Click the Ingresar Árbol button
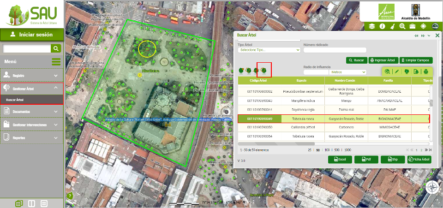Viewport: 443px width, 208px height. point(383,60)
